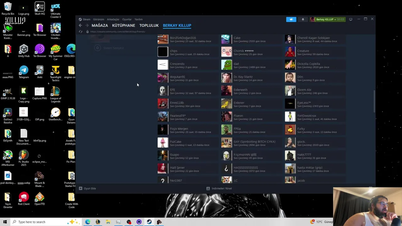This screenshot has width=402, height=226.
Task: Click friend name Ekrem Abi
Action: click(304, 90)
